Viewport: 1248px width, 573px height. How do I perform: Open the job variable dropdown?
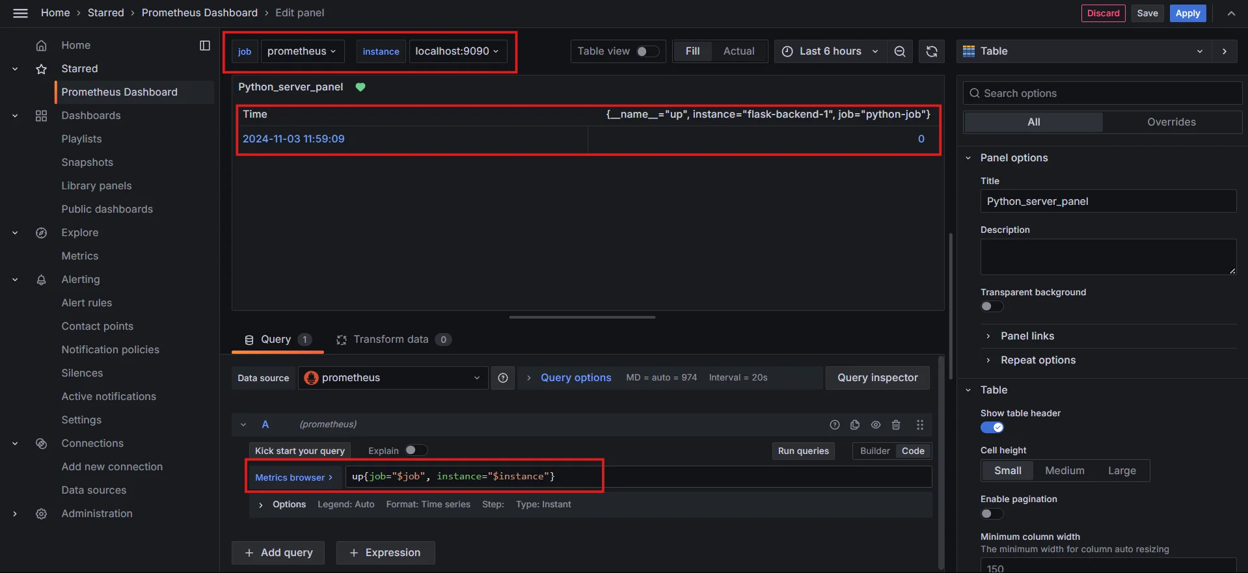coord(302,51)
